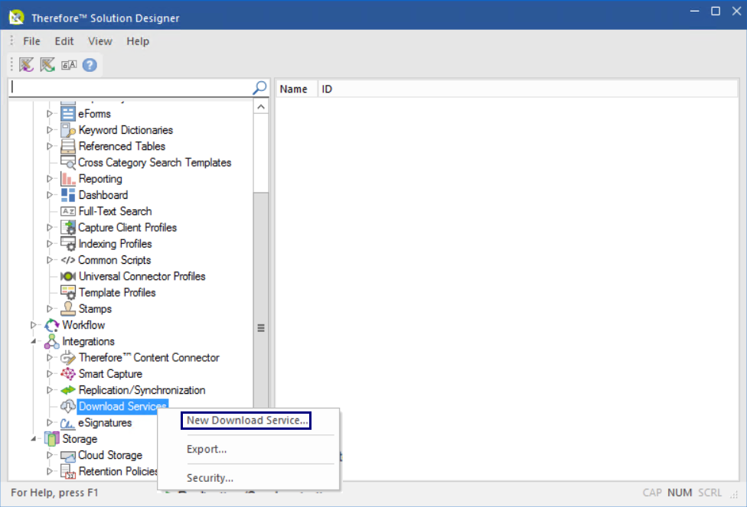This screenshot has height=507, width=747.
Task: Click the Indexing Profiles icon
Action: pos(68,244)
